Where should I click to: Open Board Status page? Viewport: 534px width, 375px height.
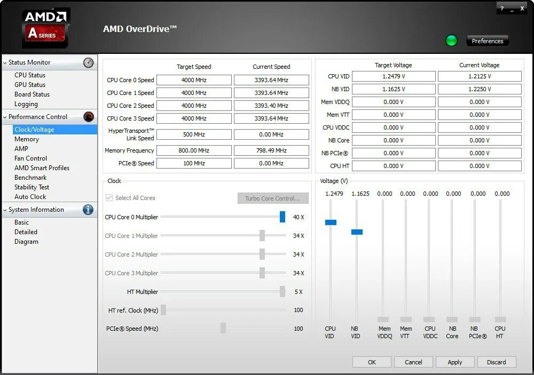(x=32, y=94)
